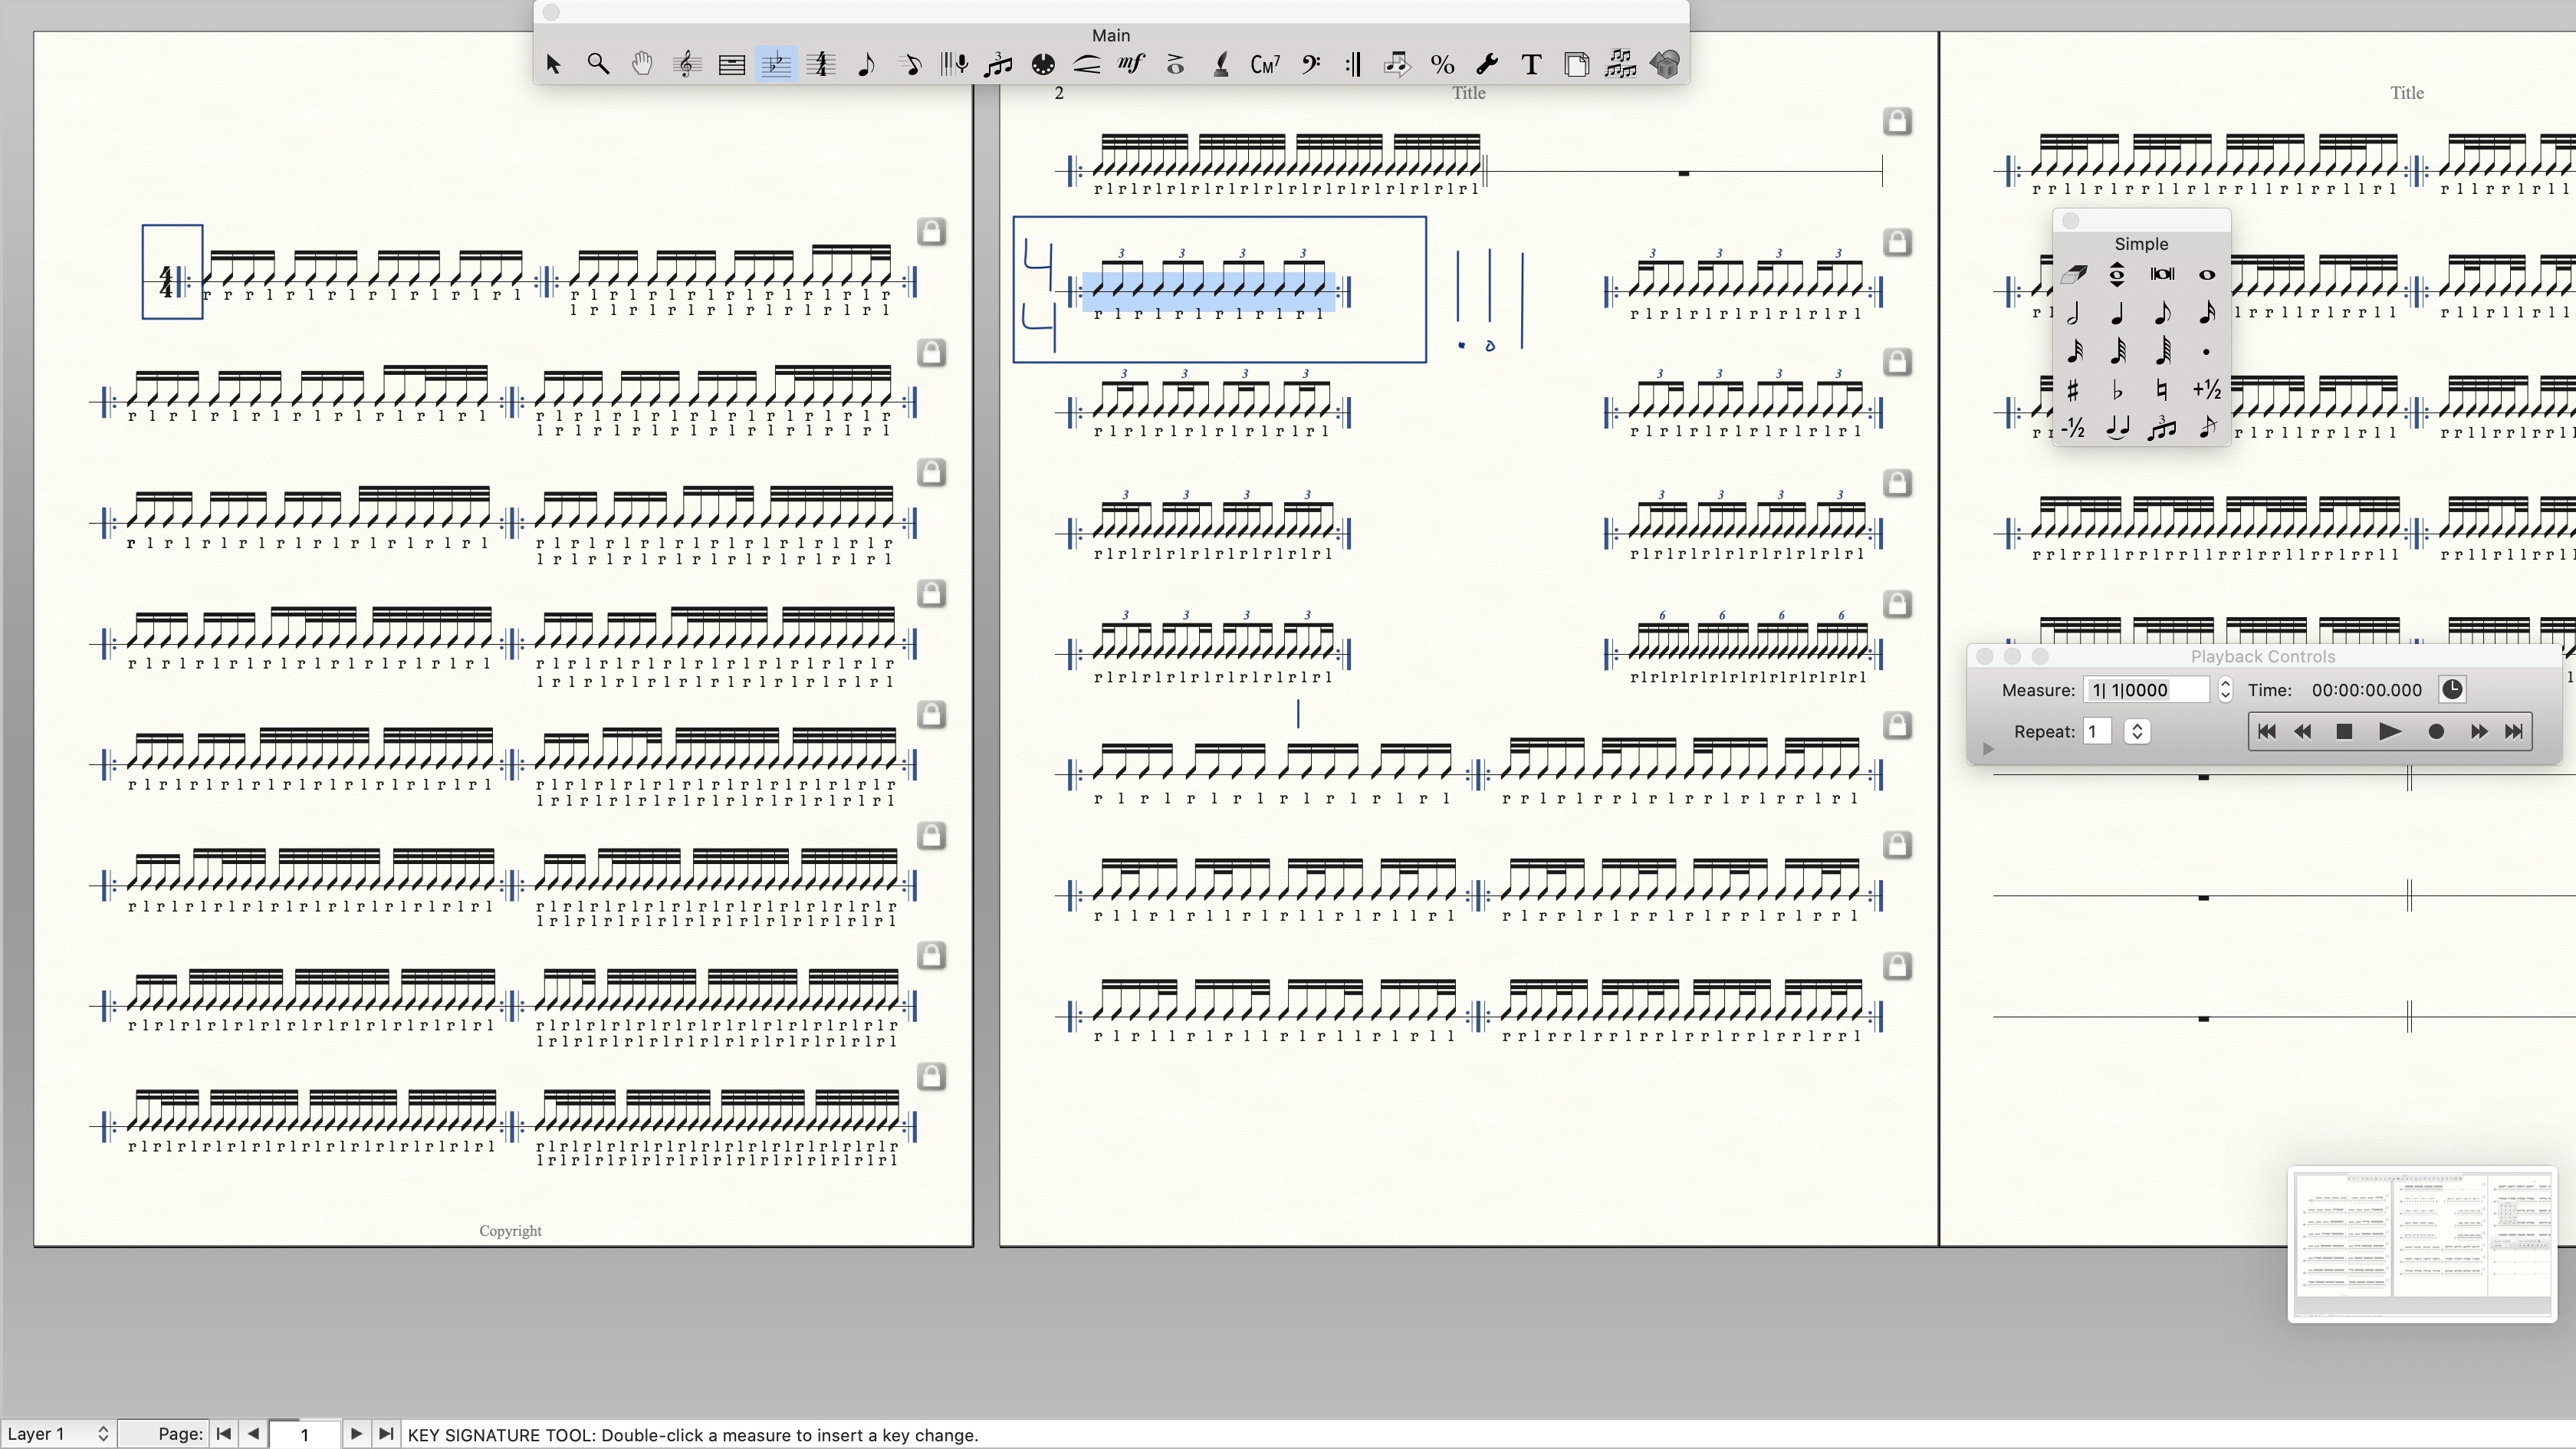Select the Clef tool in Main palette

tap(1310, 65)
